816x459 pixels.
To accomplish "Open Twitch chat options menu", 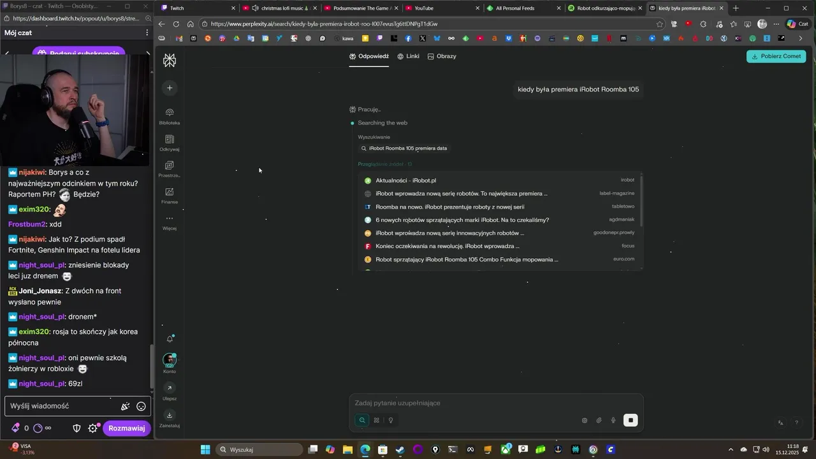I will [x=147, y=33].
